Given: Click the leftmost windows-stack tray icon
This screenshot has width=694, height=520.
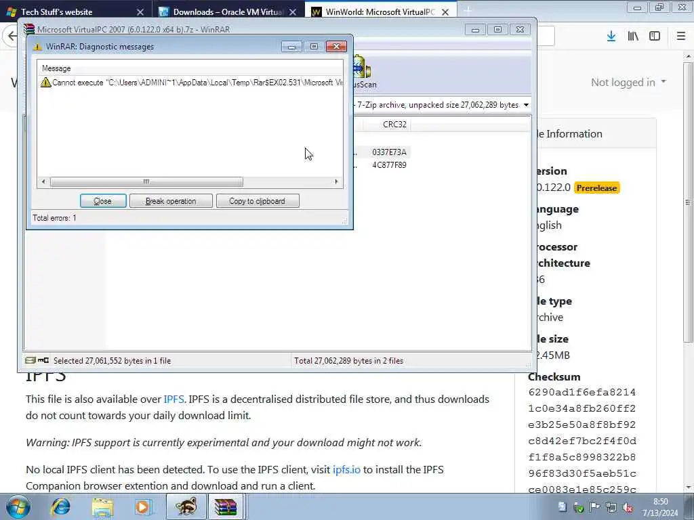Looking at the screenshot, I should point(562,507).
